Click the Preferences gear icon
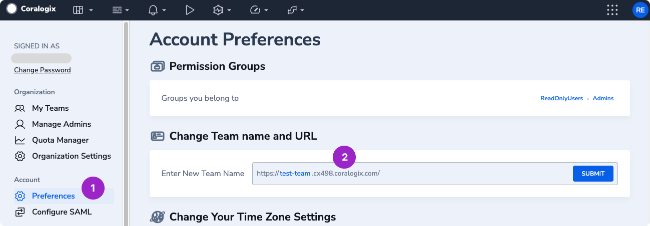650x226 pixels. [x=20, y=196]
